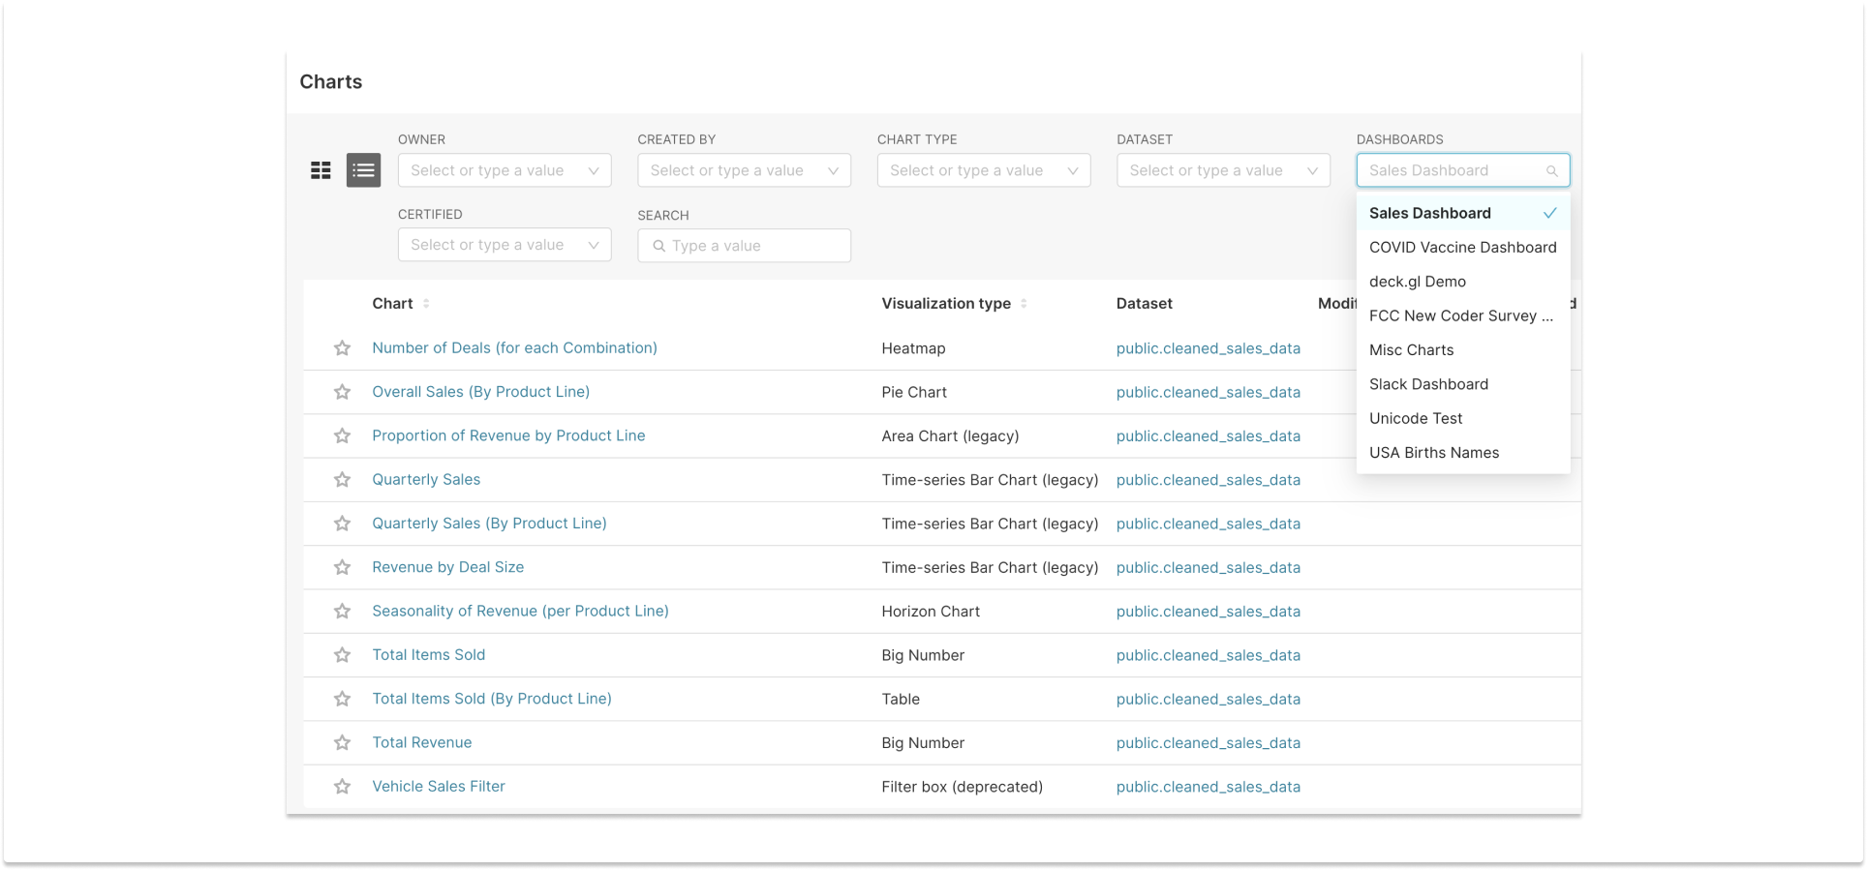
Task: Favorite the Vehicle Sales Filter chart
Action: [342, 787]
